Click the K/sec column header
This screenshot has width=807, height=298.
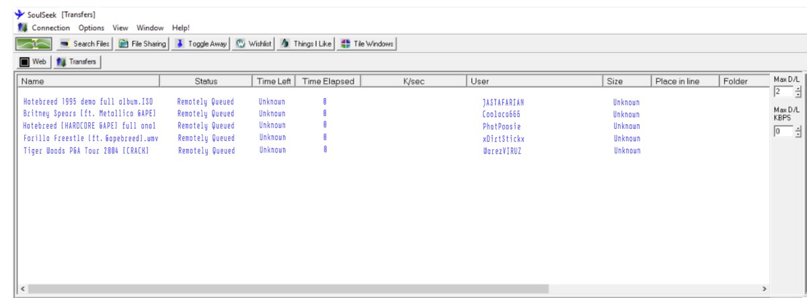(414, 81)
